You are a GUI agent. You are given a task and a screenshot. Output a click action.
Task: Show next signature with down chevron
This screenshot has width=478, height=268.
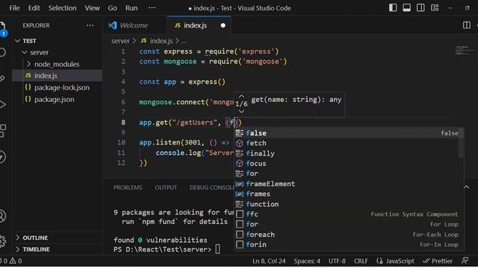[x=241, y=112]
